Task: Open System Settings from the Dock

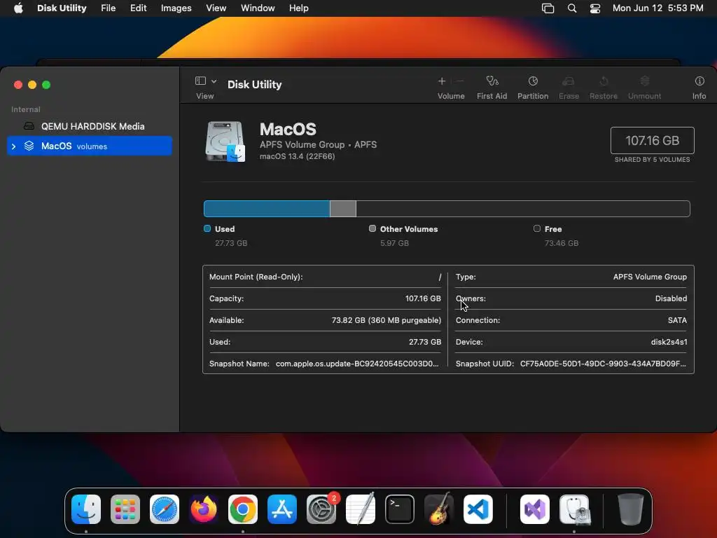Action: click(x=321, y=509)
